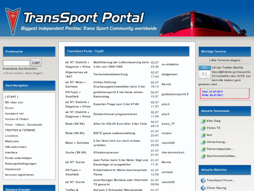Viewport: 254px width, 191px height.
Task: Click the download icon beside test
Action: coord(203,135)
